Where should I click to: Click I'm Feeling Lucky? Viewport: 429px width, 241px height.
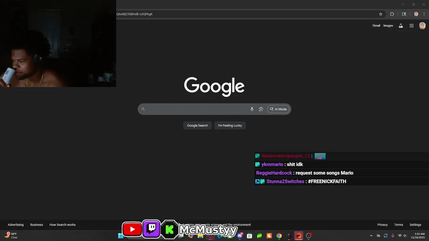tap(230, 126)
